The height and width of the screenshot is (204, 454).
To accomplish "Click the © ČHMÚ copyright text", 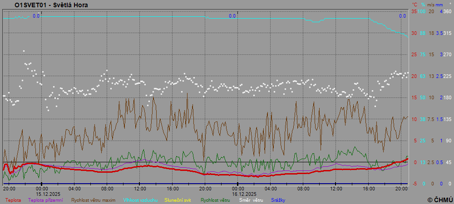I will (440, 199).
